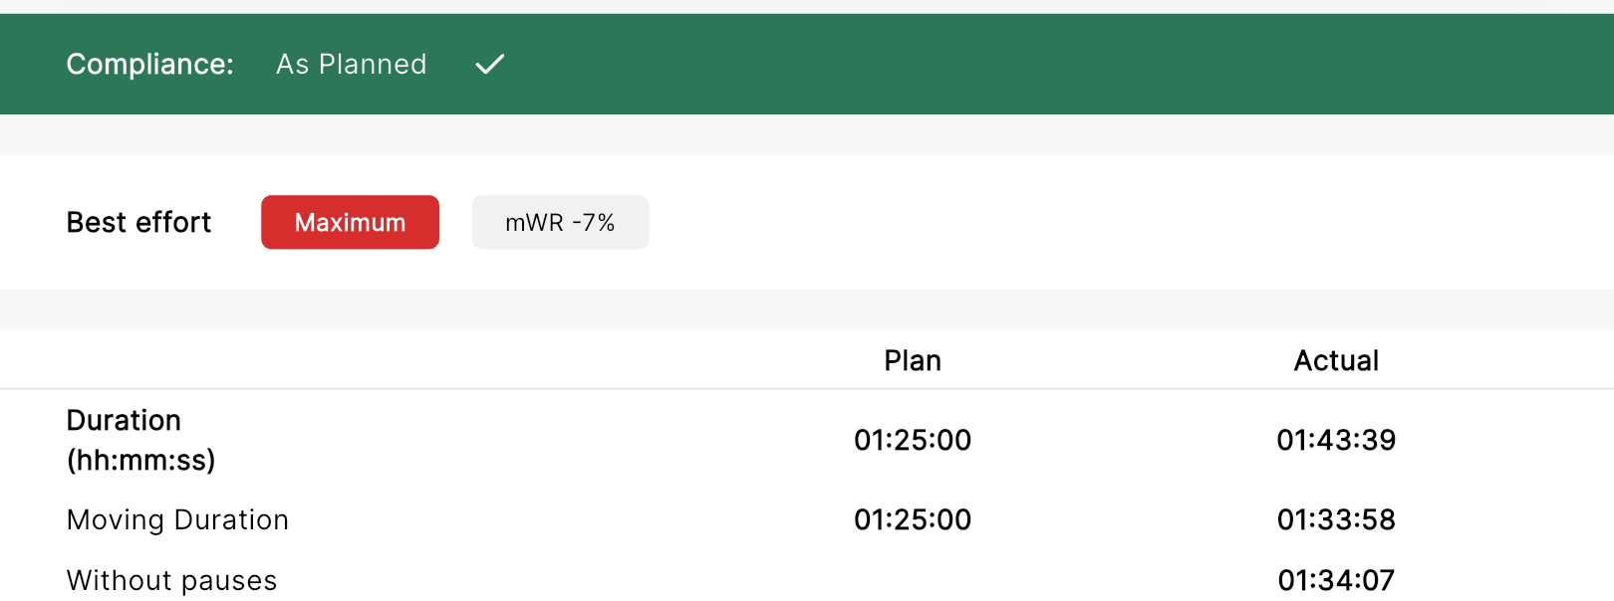1614x601 pixels.
Task: Click the Compliance label in green banner
Action: (149, 65)
